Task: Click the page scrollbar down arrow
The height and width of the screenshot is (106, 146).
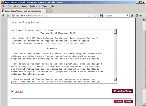Action: (144, 104)
